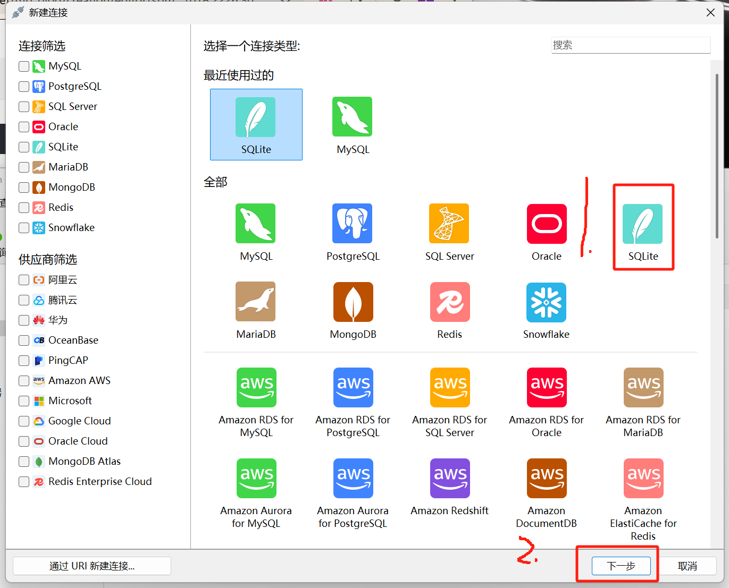
Task: Select Amazon RDS for Oracle
Action: pos(546,403)
